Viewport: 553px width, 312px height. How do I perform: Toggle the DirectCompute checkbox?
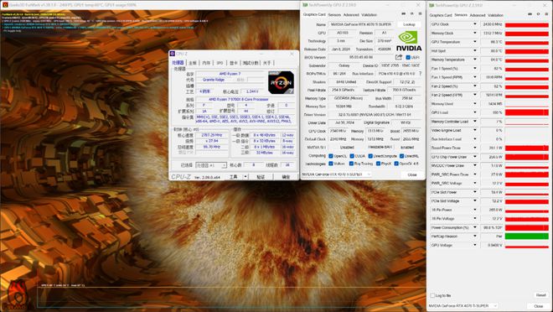370,156
